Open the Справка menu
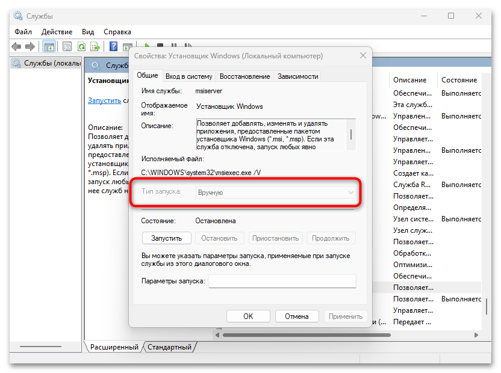The width and height of the screenshot is (501, 373). point(117,32)
